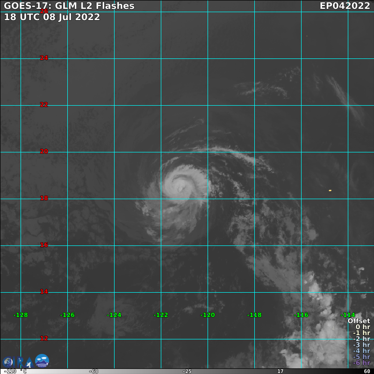374x374 pixels.
Task: Click the latitude label '20'
Action: [44, 151]
